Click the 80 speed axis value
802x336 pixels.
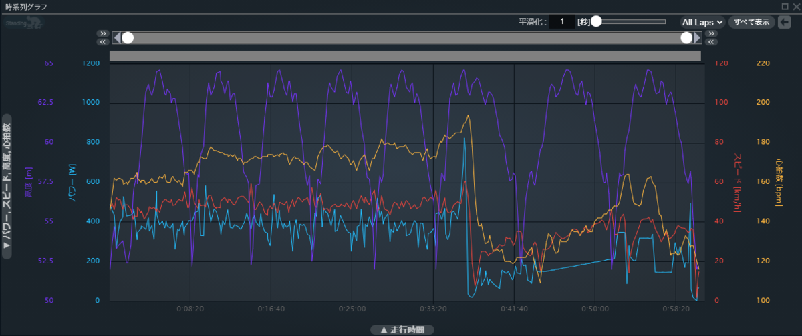coord(720,142)
